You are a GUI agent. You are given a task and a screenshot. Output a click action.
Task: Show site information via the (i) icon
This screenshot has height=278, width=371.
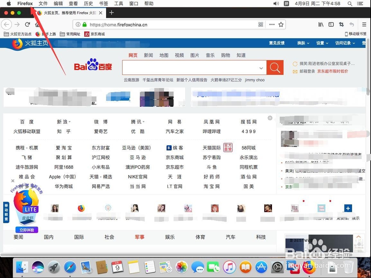point(78,24)
